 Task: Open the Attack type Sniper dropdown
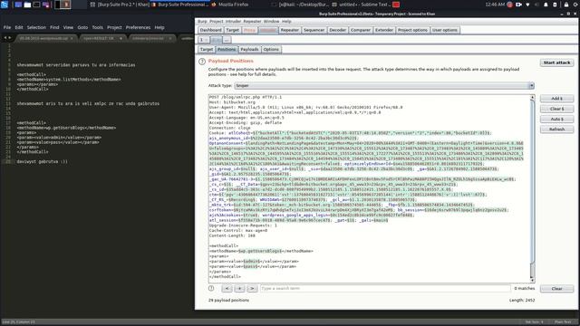click(x=384, y=85)
